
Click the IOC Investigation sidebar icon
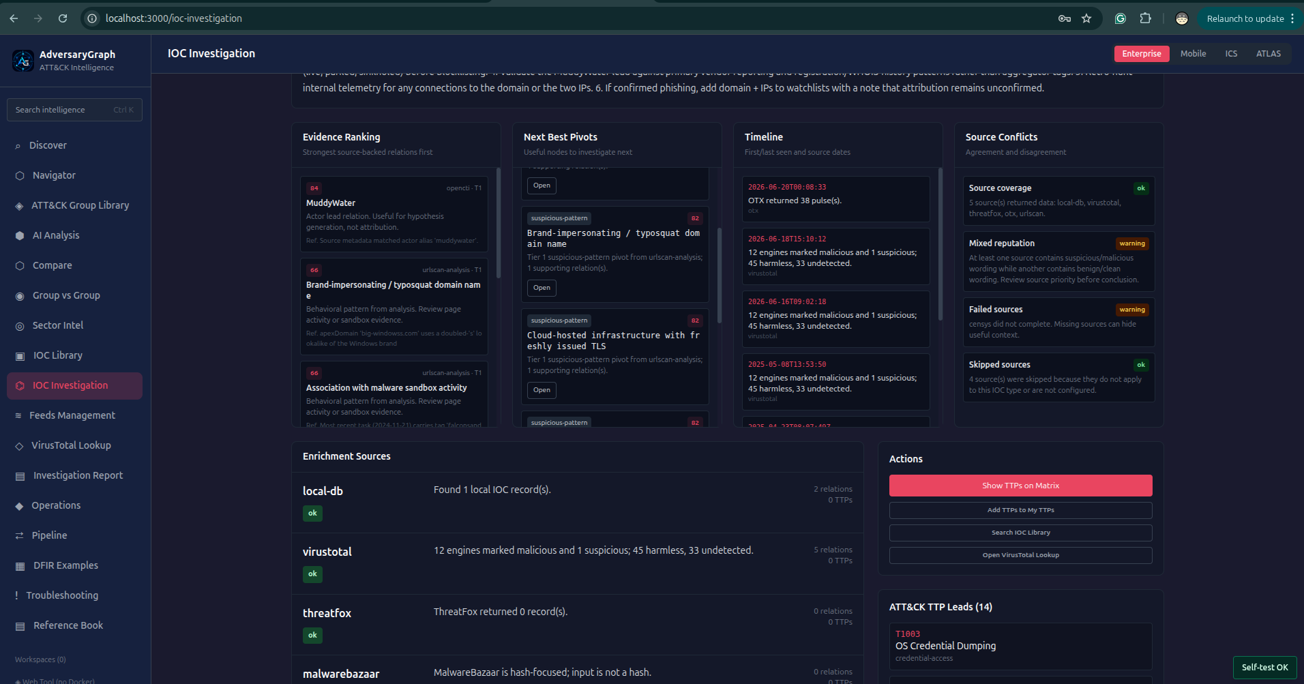[20, 386]
